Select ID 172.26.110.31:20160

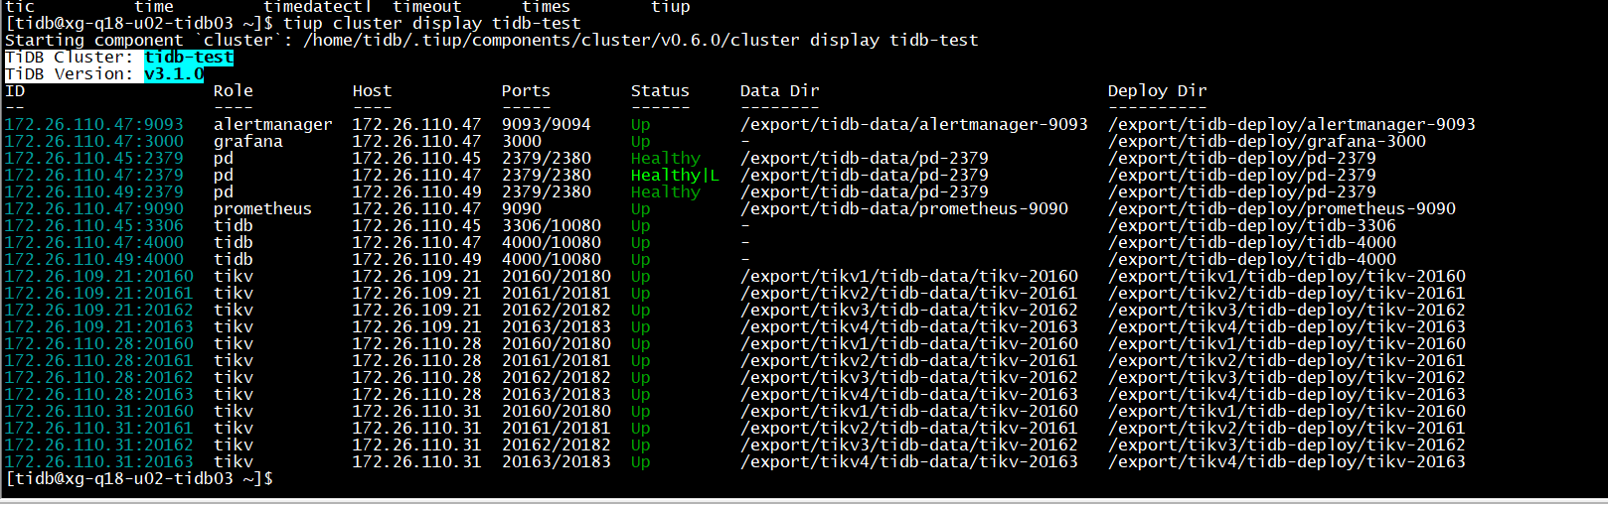point(99,412)
